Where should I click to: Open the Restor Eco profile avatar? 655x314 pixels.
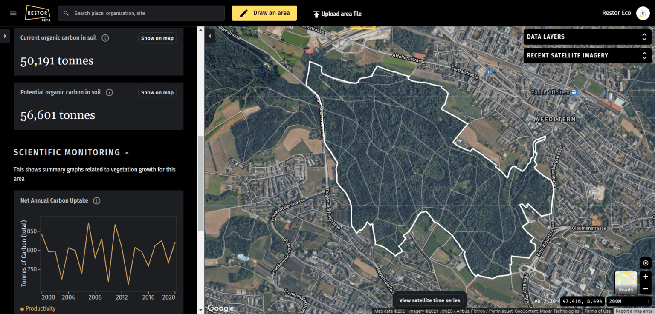point(643,13)
